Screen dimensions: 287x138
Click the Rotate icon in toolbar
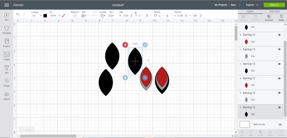(x=156, y=16)
